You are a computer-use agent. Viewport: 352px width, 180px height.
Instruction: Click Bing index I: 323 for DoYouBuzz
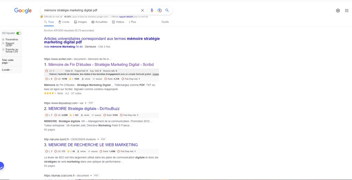74,115
